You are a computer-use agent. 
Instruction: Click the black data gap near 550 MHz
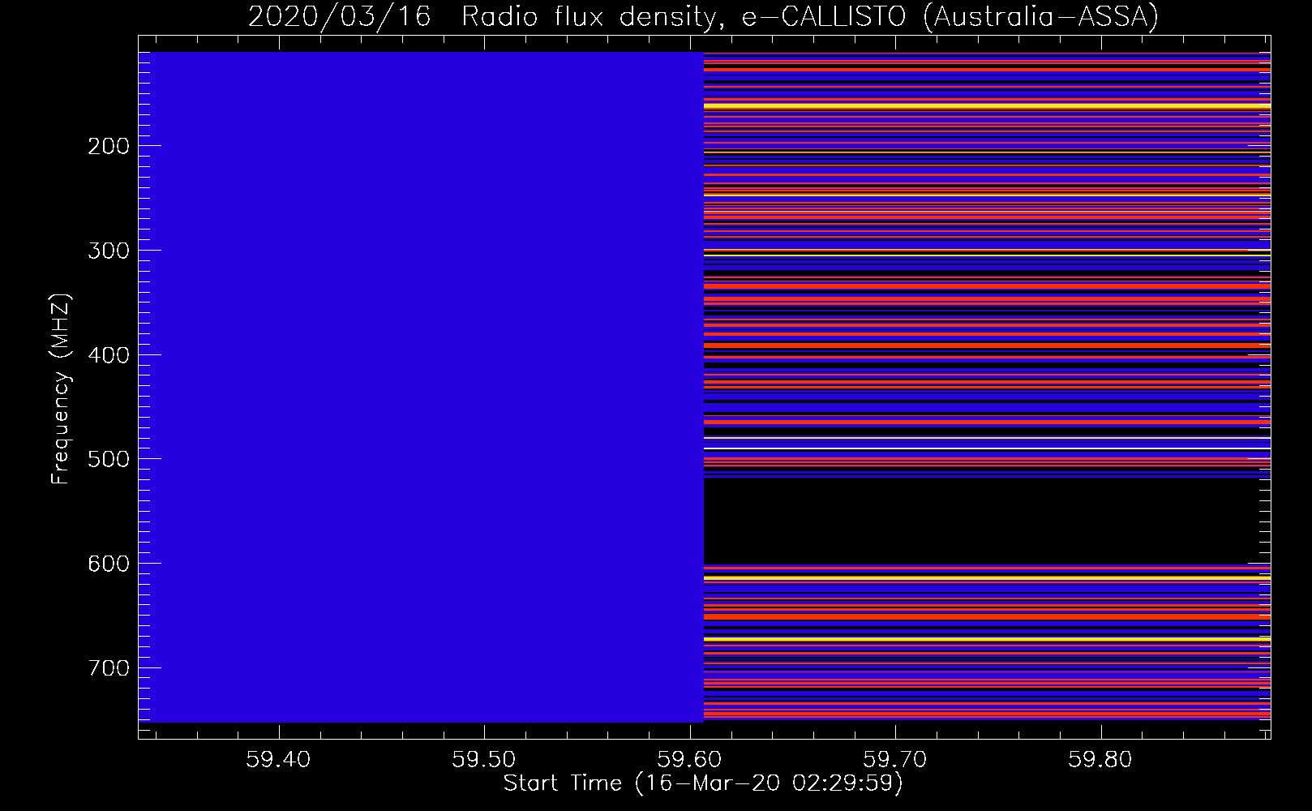987,521
